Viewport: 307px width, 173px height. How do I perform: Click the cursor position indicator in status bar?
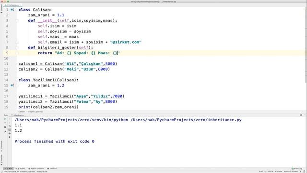(x=261, y=172)
